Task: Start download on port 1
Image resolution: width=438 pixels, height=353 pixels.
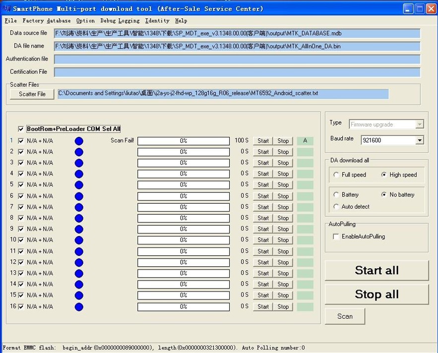Action: (x=263, y=141)
